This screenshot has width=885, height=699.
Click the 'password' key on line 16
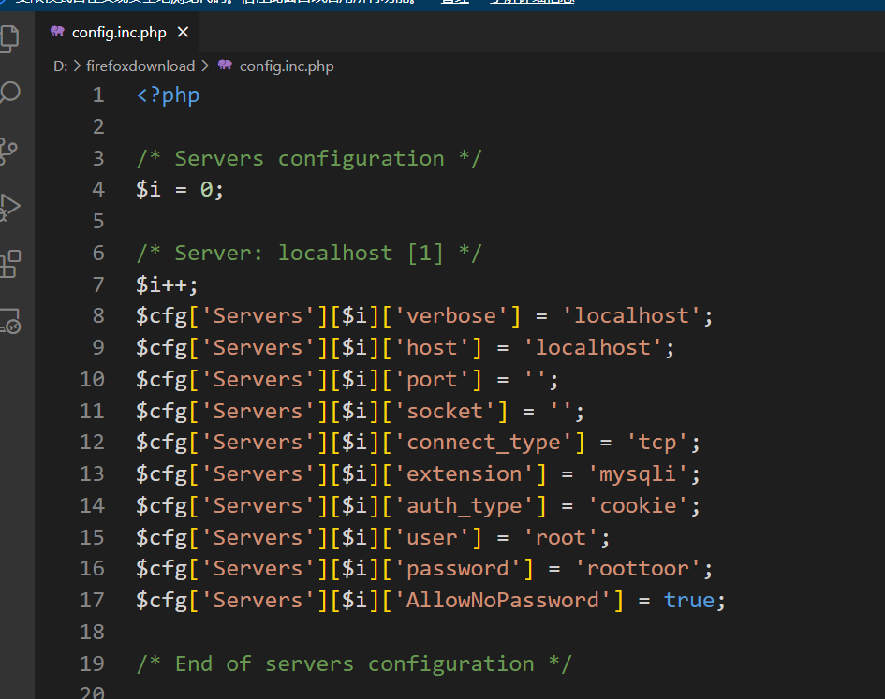coord(458,569)
